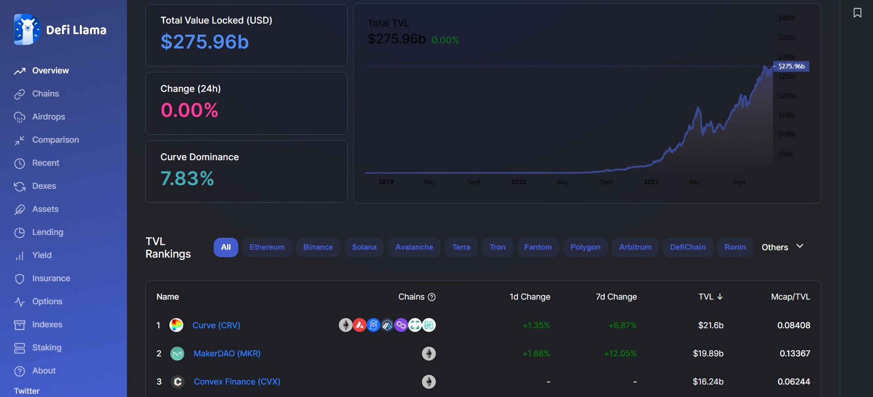Viewport: 873px width, 397px height.
Task: Sort table by Mcap/TVL column
Action: (x=790, y=297)
